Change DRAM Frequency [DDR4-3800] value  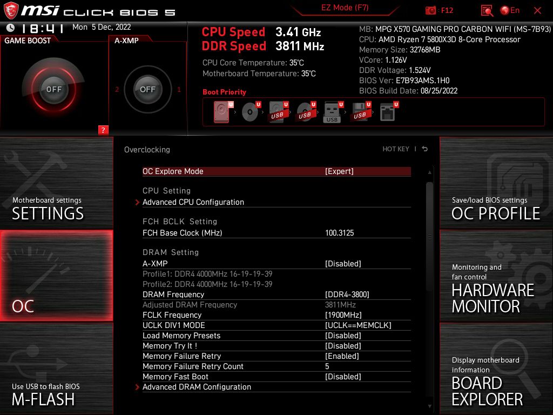(347, 294)
